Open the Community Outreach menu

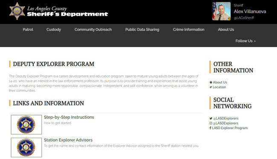coord(93,29)
